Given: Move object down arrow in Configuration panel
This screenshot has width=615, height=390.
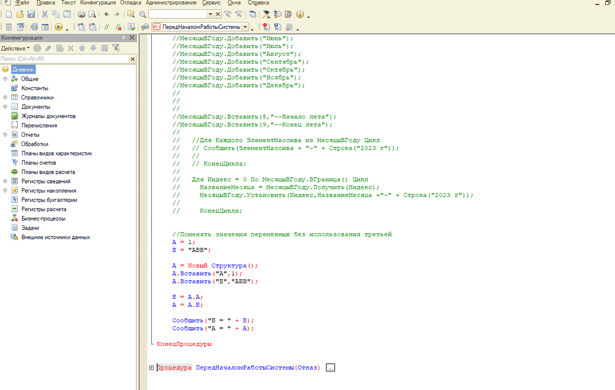Looking at the screenshot, I should [x=93, y=48].
